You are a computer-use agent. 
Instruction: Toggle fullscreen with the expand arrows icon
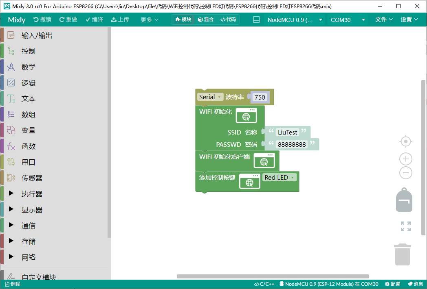pos(405,226)
